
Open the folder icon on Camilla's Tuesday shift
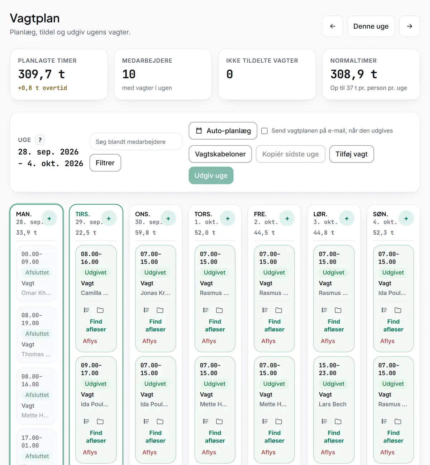(100, 310)
